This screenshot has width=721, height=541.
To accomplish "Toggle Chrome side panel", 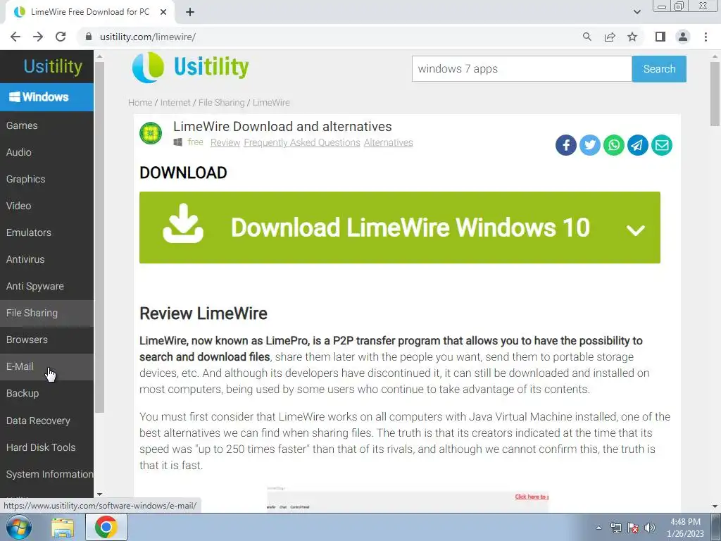I will point(660,37).
